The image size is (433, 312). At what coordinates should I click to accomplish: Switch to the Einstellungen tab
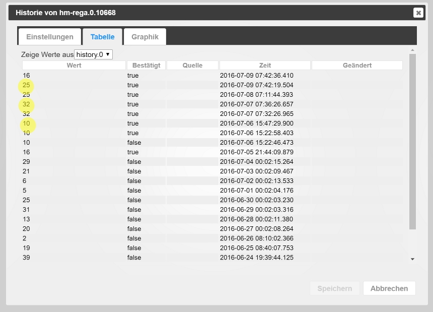coord(50,37)
